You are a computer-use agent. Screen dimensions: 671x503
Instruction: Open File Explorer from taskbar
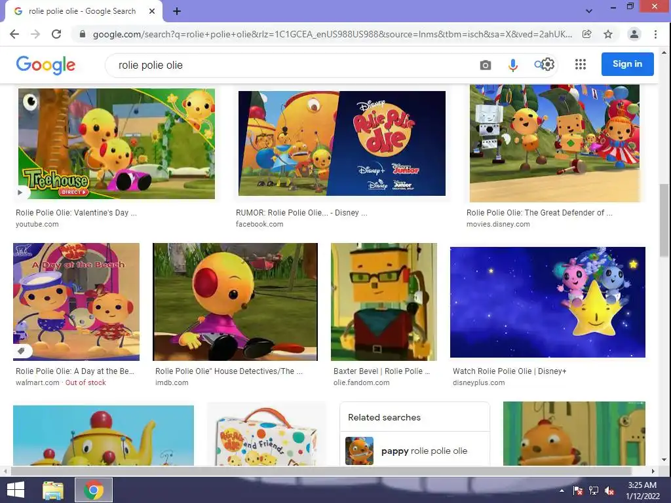click(53, 490)
